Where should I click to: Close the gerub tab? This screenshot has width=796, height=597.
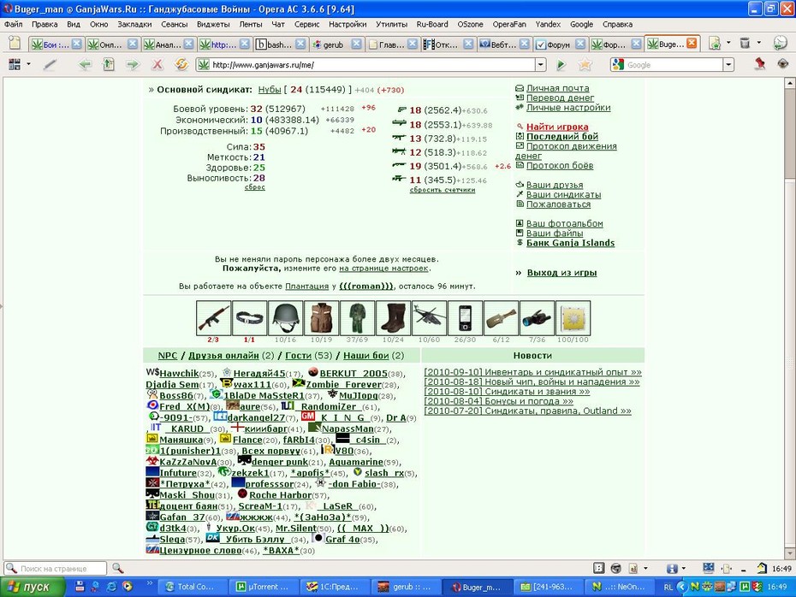pos(356,44)
